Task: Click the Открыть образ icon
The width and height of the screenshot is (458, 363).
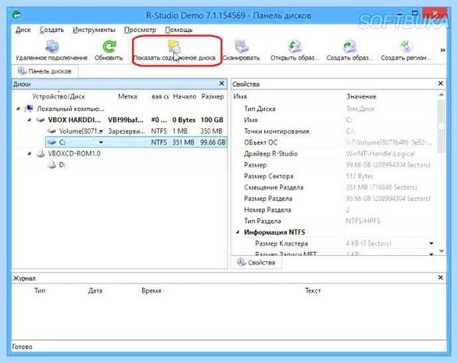Action: tap(295, 47)
